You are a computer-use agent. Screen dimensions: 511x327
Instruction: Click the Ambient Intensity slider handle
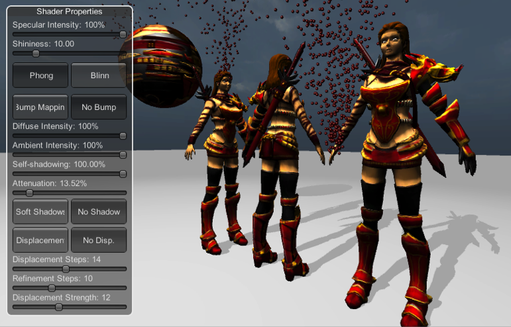click(123, 155)
